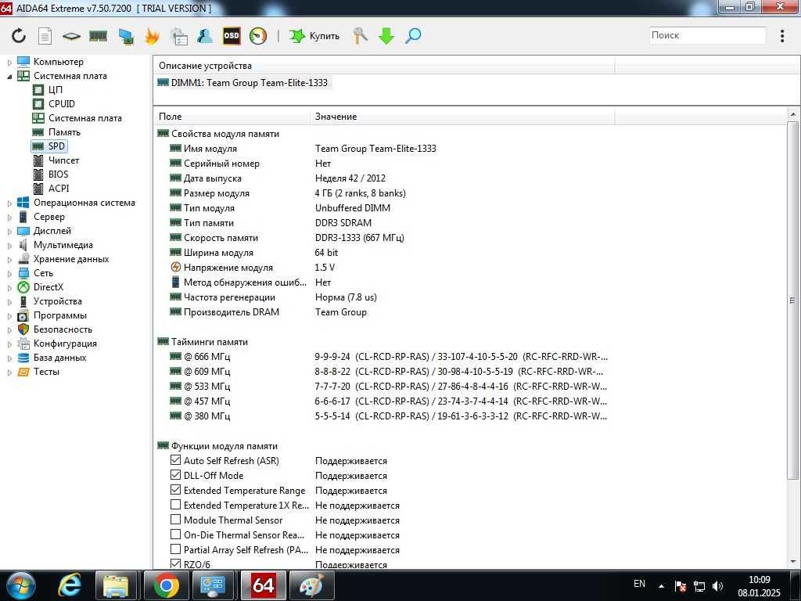Screen dimensions: 801x601
Task: Click the Значение column header
Action: tap(462, 117)
